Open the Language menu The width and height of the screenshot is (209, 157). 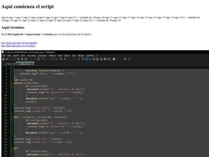[x=42, y=55]
